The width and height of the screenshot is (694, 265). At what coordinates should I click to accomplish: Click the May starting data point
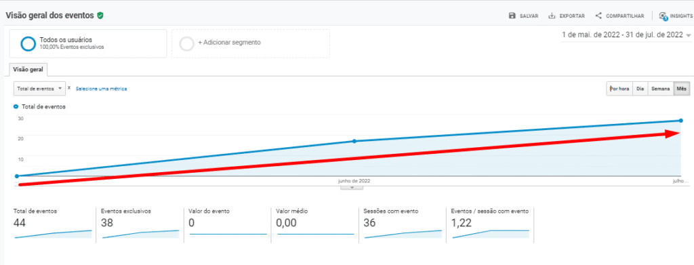coord(17,176)
